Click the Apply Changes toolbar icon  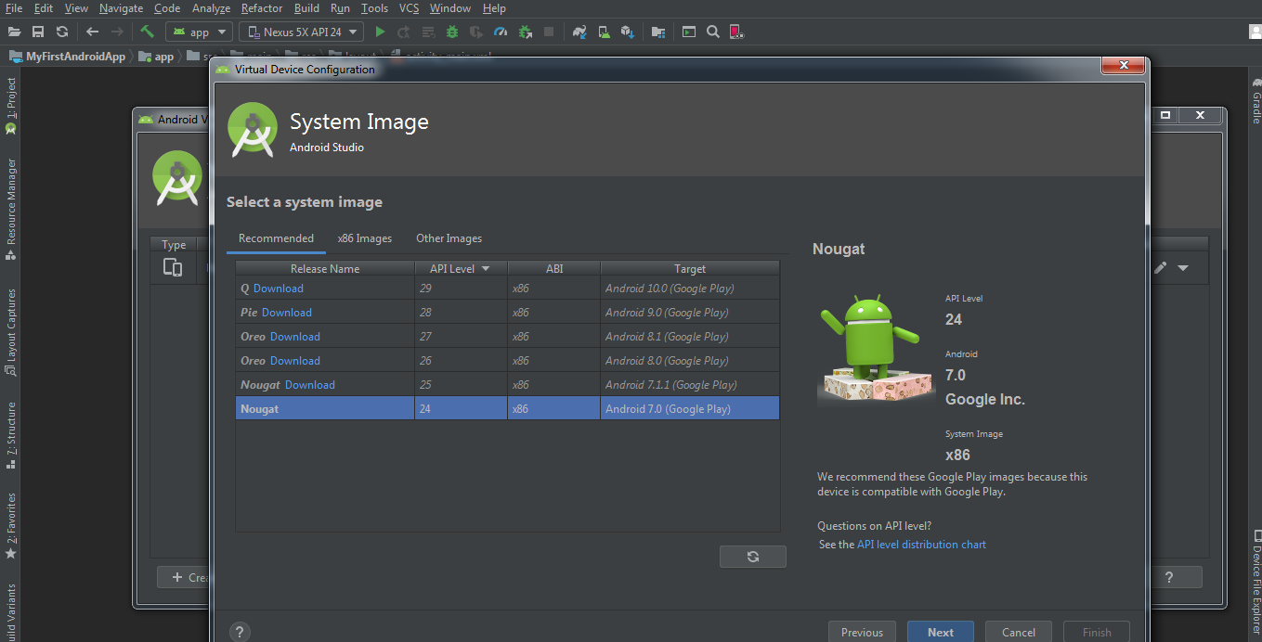click(404, 32)
